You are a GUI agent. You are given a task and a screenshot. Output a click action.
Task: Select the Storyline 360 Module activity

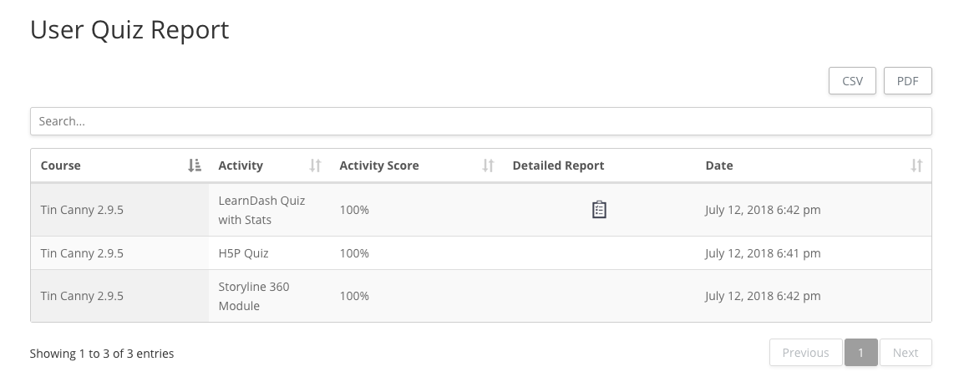[254, 296]
